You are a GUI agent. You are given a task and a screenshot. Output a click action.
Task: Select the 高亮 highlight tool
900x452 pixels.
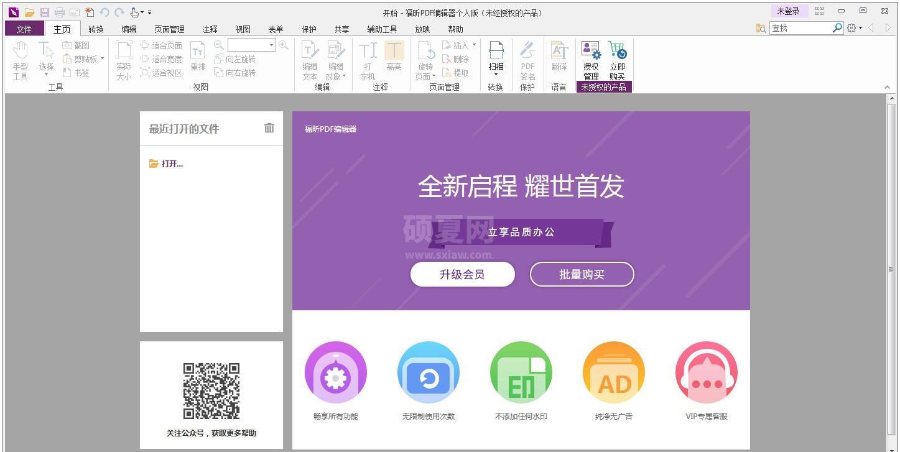(394, 57)
